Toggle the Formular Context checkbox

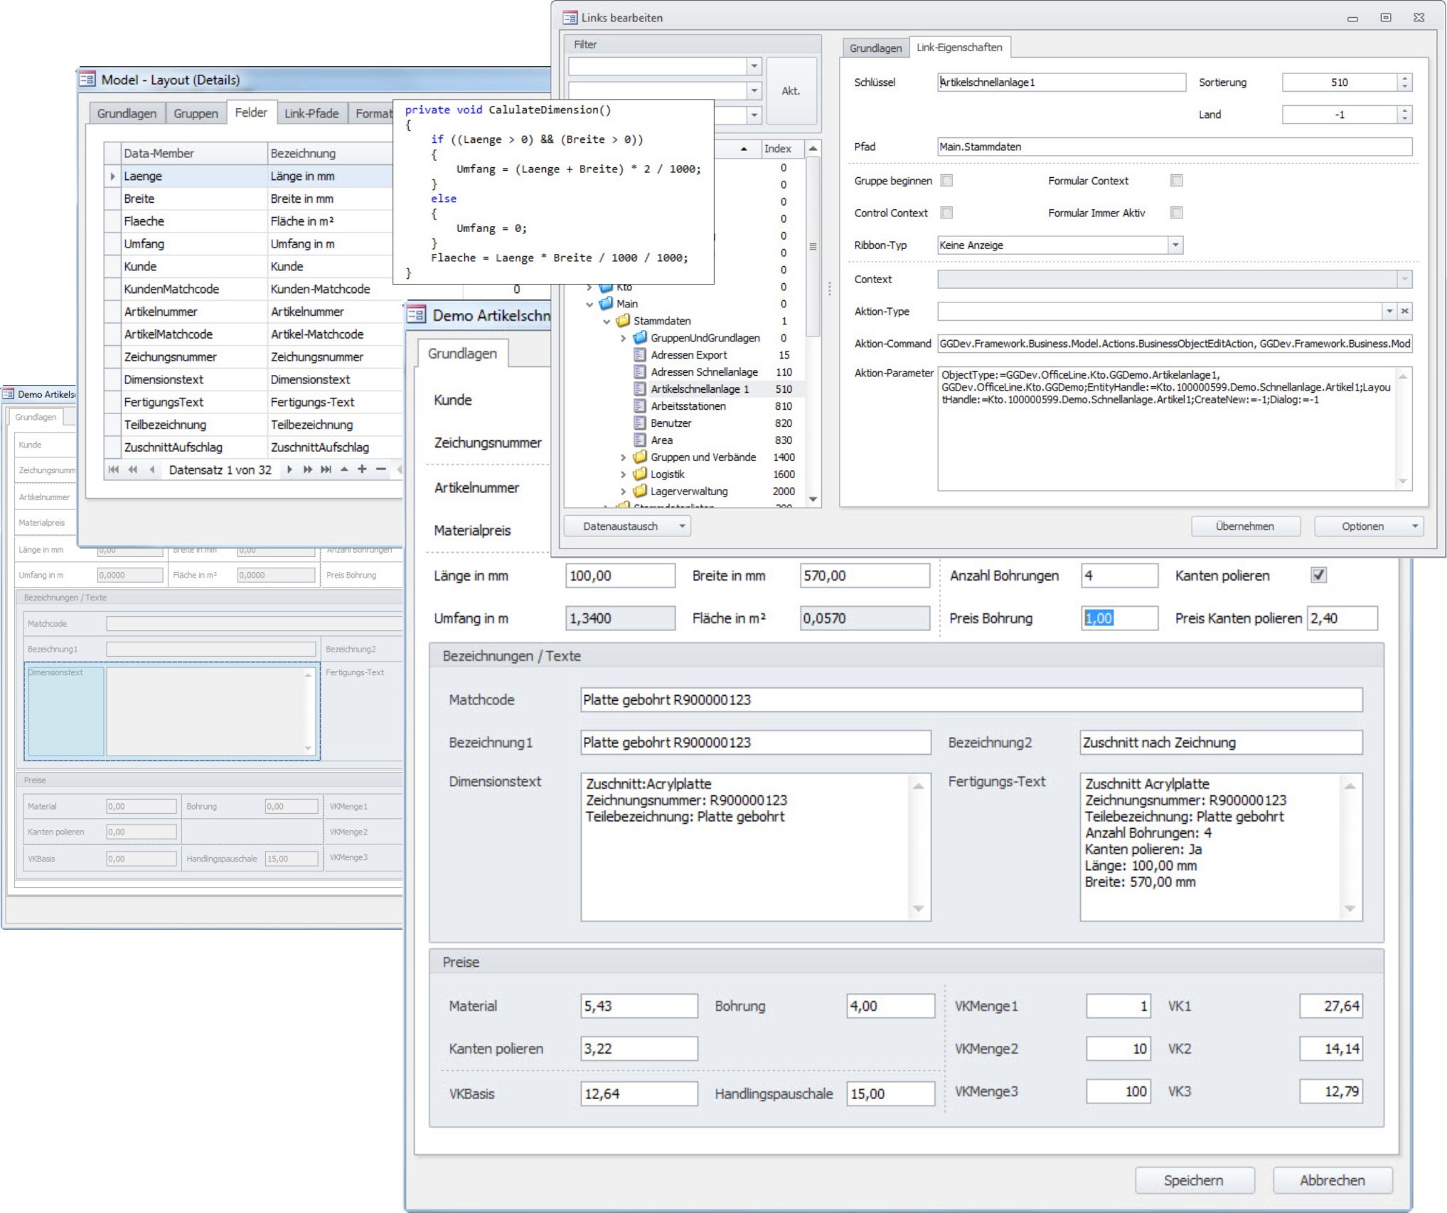click(x=1177, y=181)
